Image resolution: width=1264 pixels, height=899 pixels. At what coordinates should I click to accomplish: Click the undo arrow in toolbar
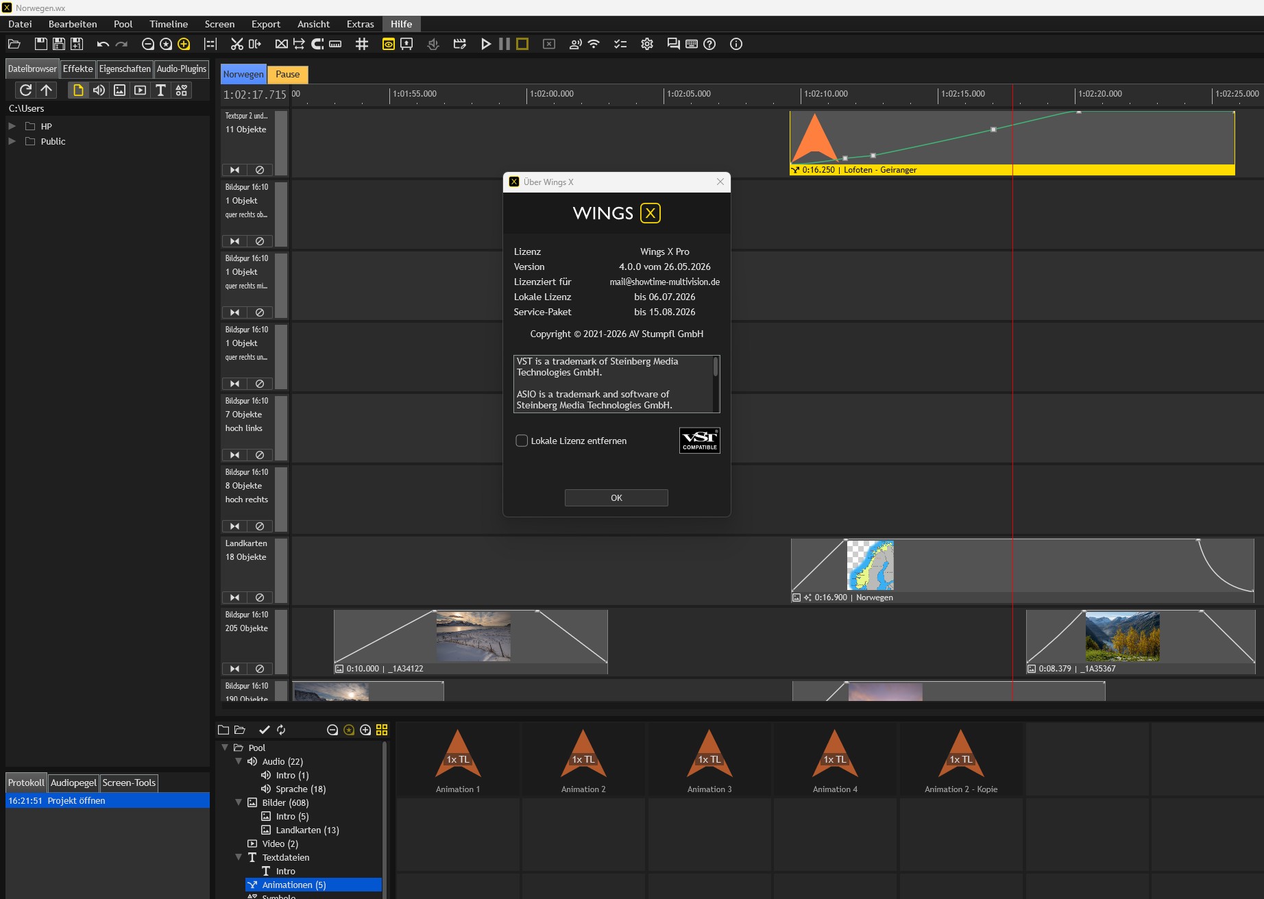coord(103,44)
